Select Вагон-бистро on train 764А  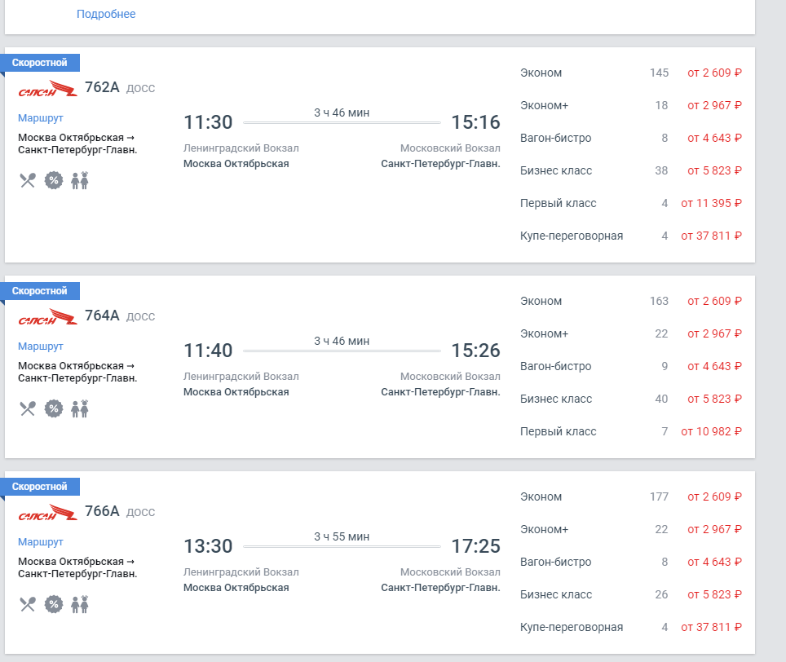(630, 366)
